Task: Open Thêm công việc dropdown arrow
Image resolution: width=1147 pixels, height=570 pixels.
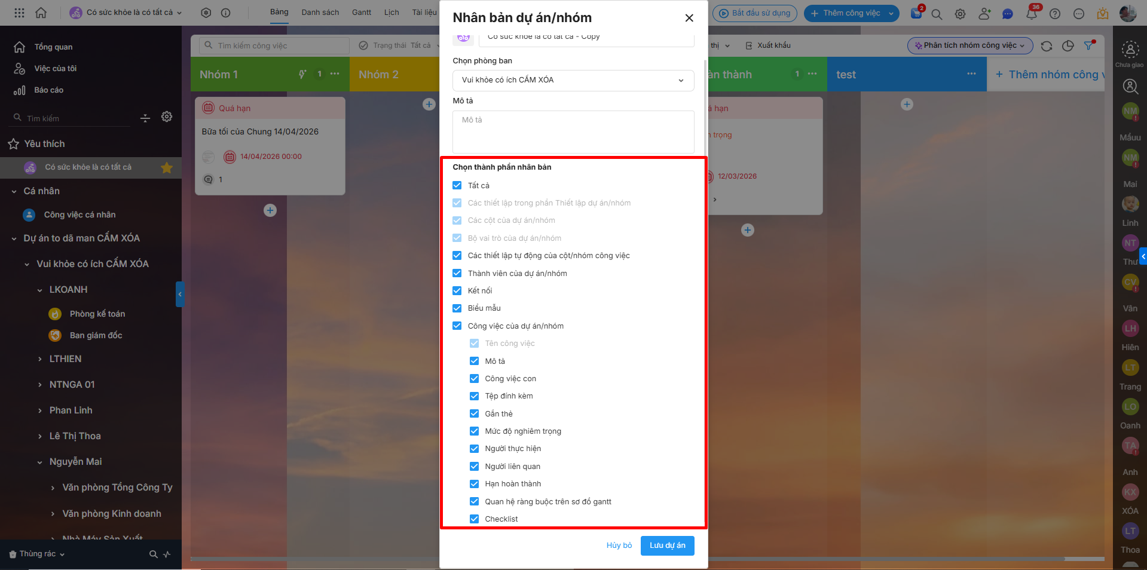Action: [891, 13]
